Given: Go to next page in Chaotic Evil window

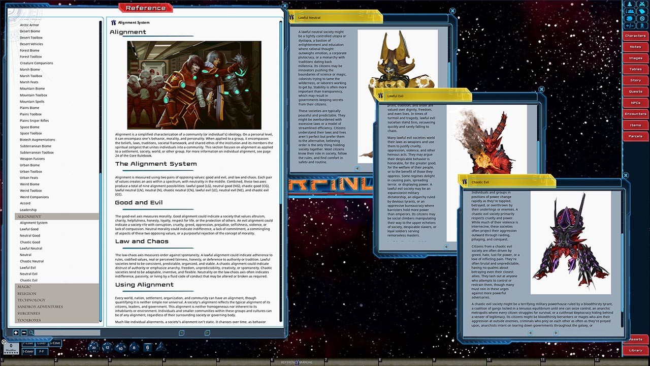Looking at the screenshot, I should tap(556, 333).
